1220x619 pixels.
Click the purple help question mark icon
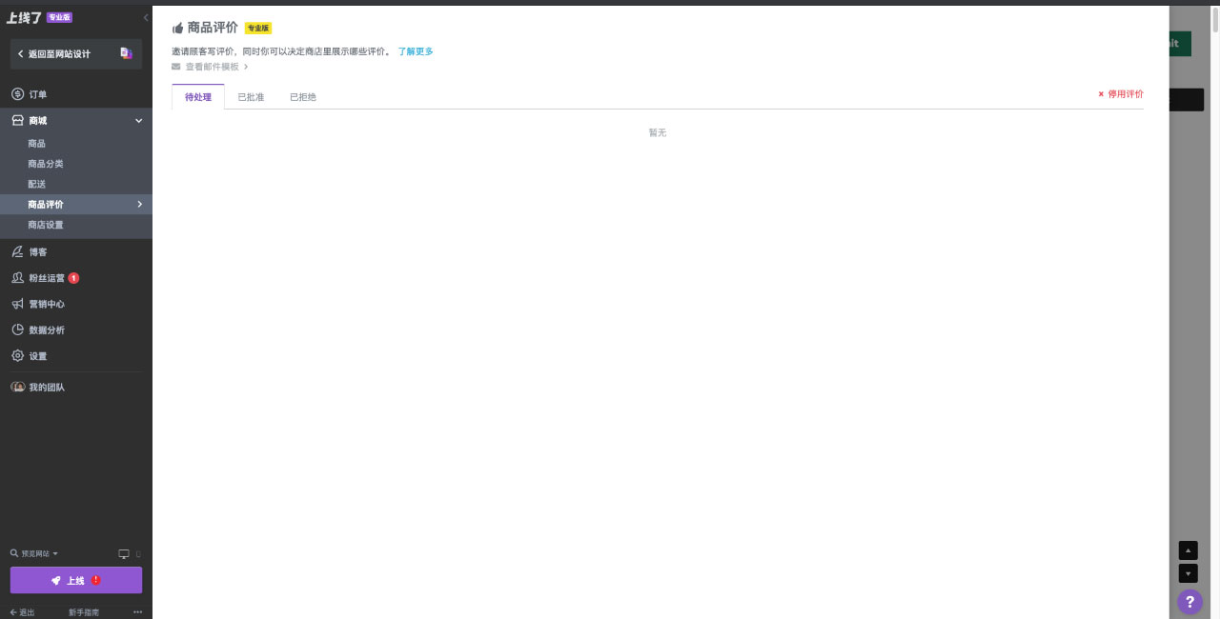1189,602
